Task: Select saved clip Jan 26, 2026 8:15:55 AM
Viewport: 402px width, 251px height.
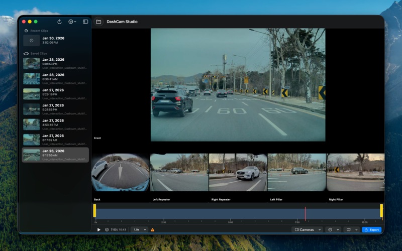Action: 55,155
